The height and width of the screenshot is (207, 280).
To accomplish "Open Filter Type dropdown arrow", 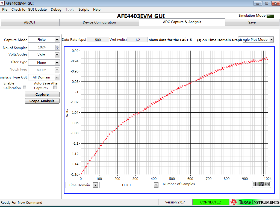I will pyautogui.click(x=57, y=62).
